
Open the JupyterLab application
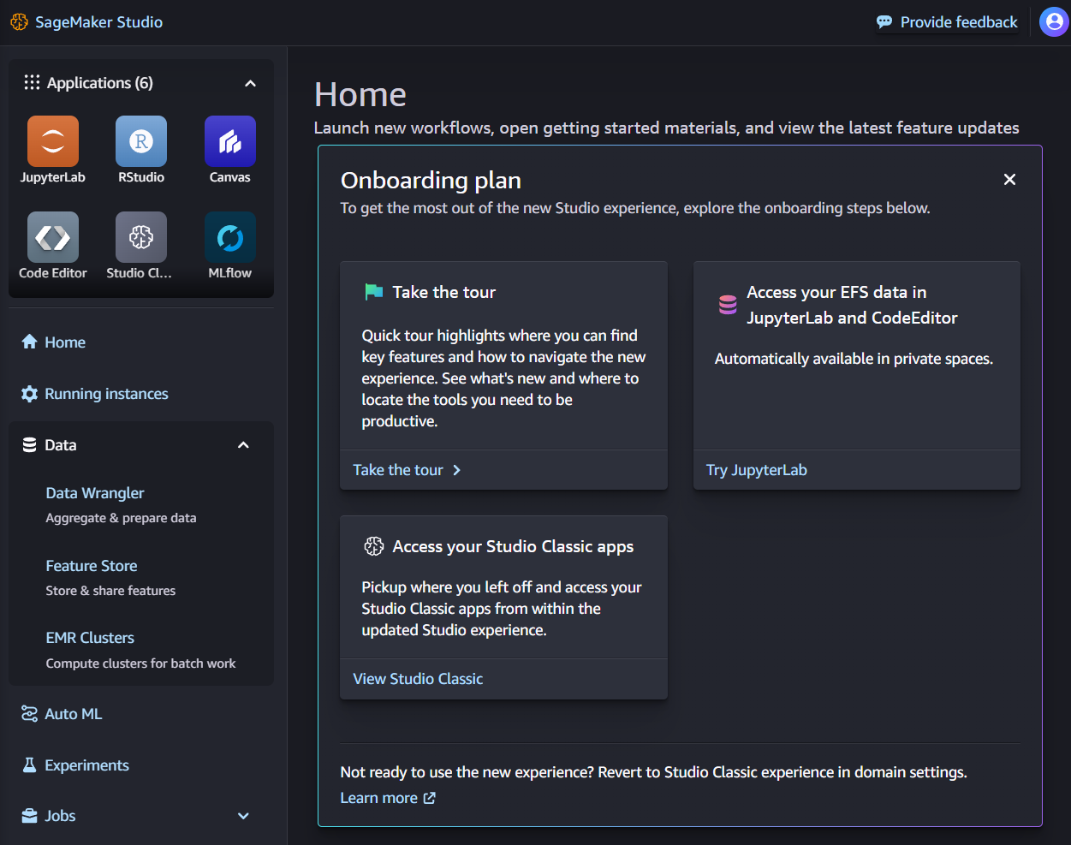coord(53,141)
